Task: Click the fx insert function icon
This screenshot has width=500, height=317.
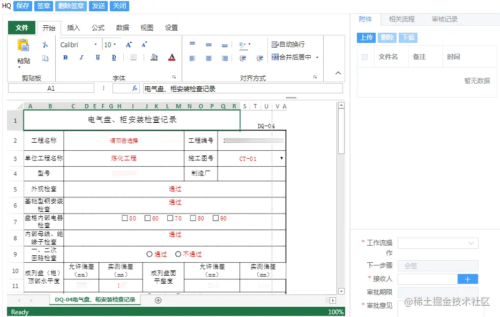Action: click(x=135, y=89)
